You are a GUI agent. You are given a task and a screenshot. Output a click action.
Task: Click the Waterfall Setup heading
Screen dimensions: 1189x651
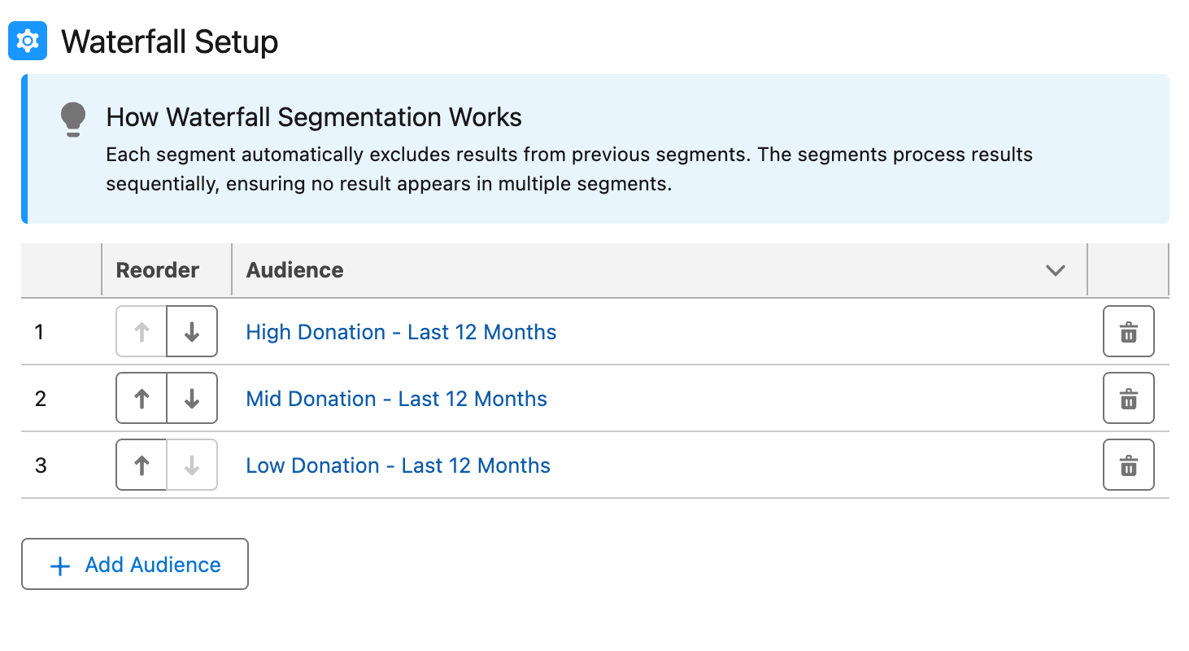(x=170, y=42)
